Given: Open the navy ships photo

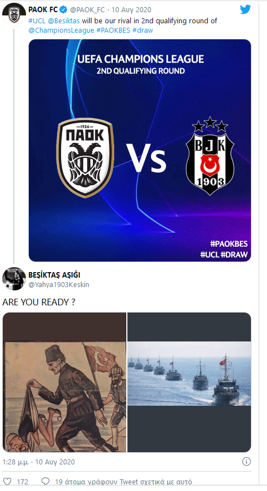Looking at the screenshot, I should coord(189,382).
